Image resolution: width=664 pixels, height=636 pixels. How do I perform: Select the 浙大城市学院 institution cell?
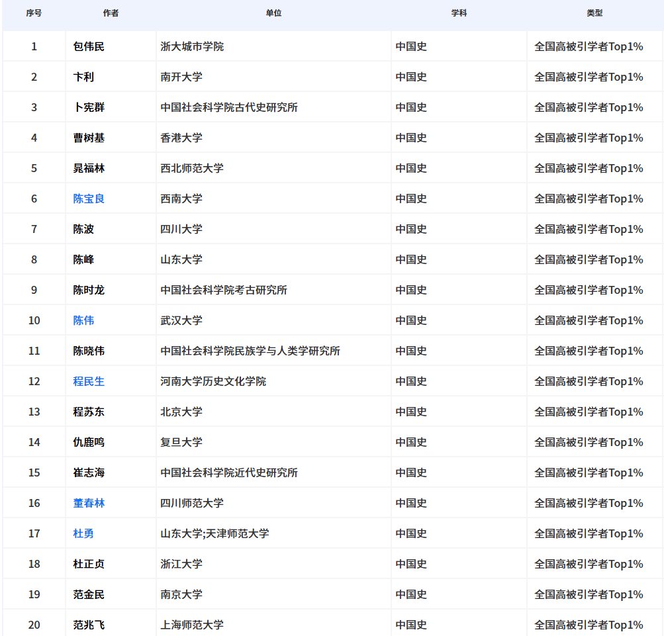192,46
